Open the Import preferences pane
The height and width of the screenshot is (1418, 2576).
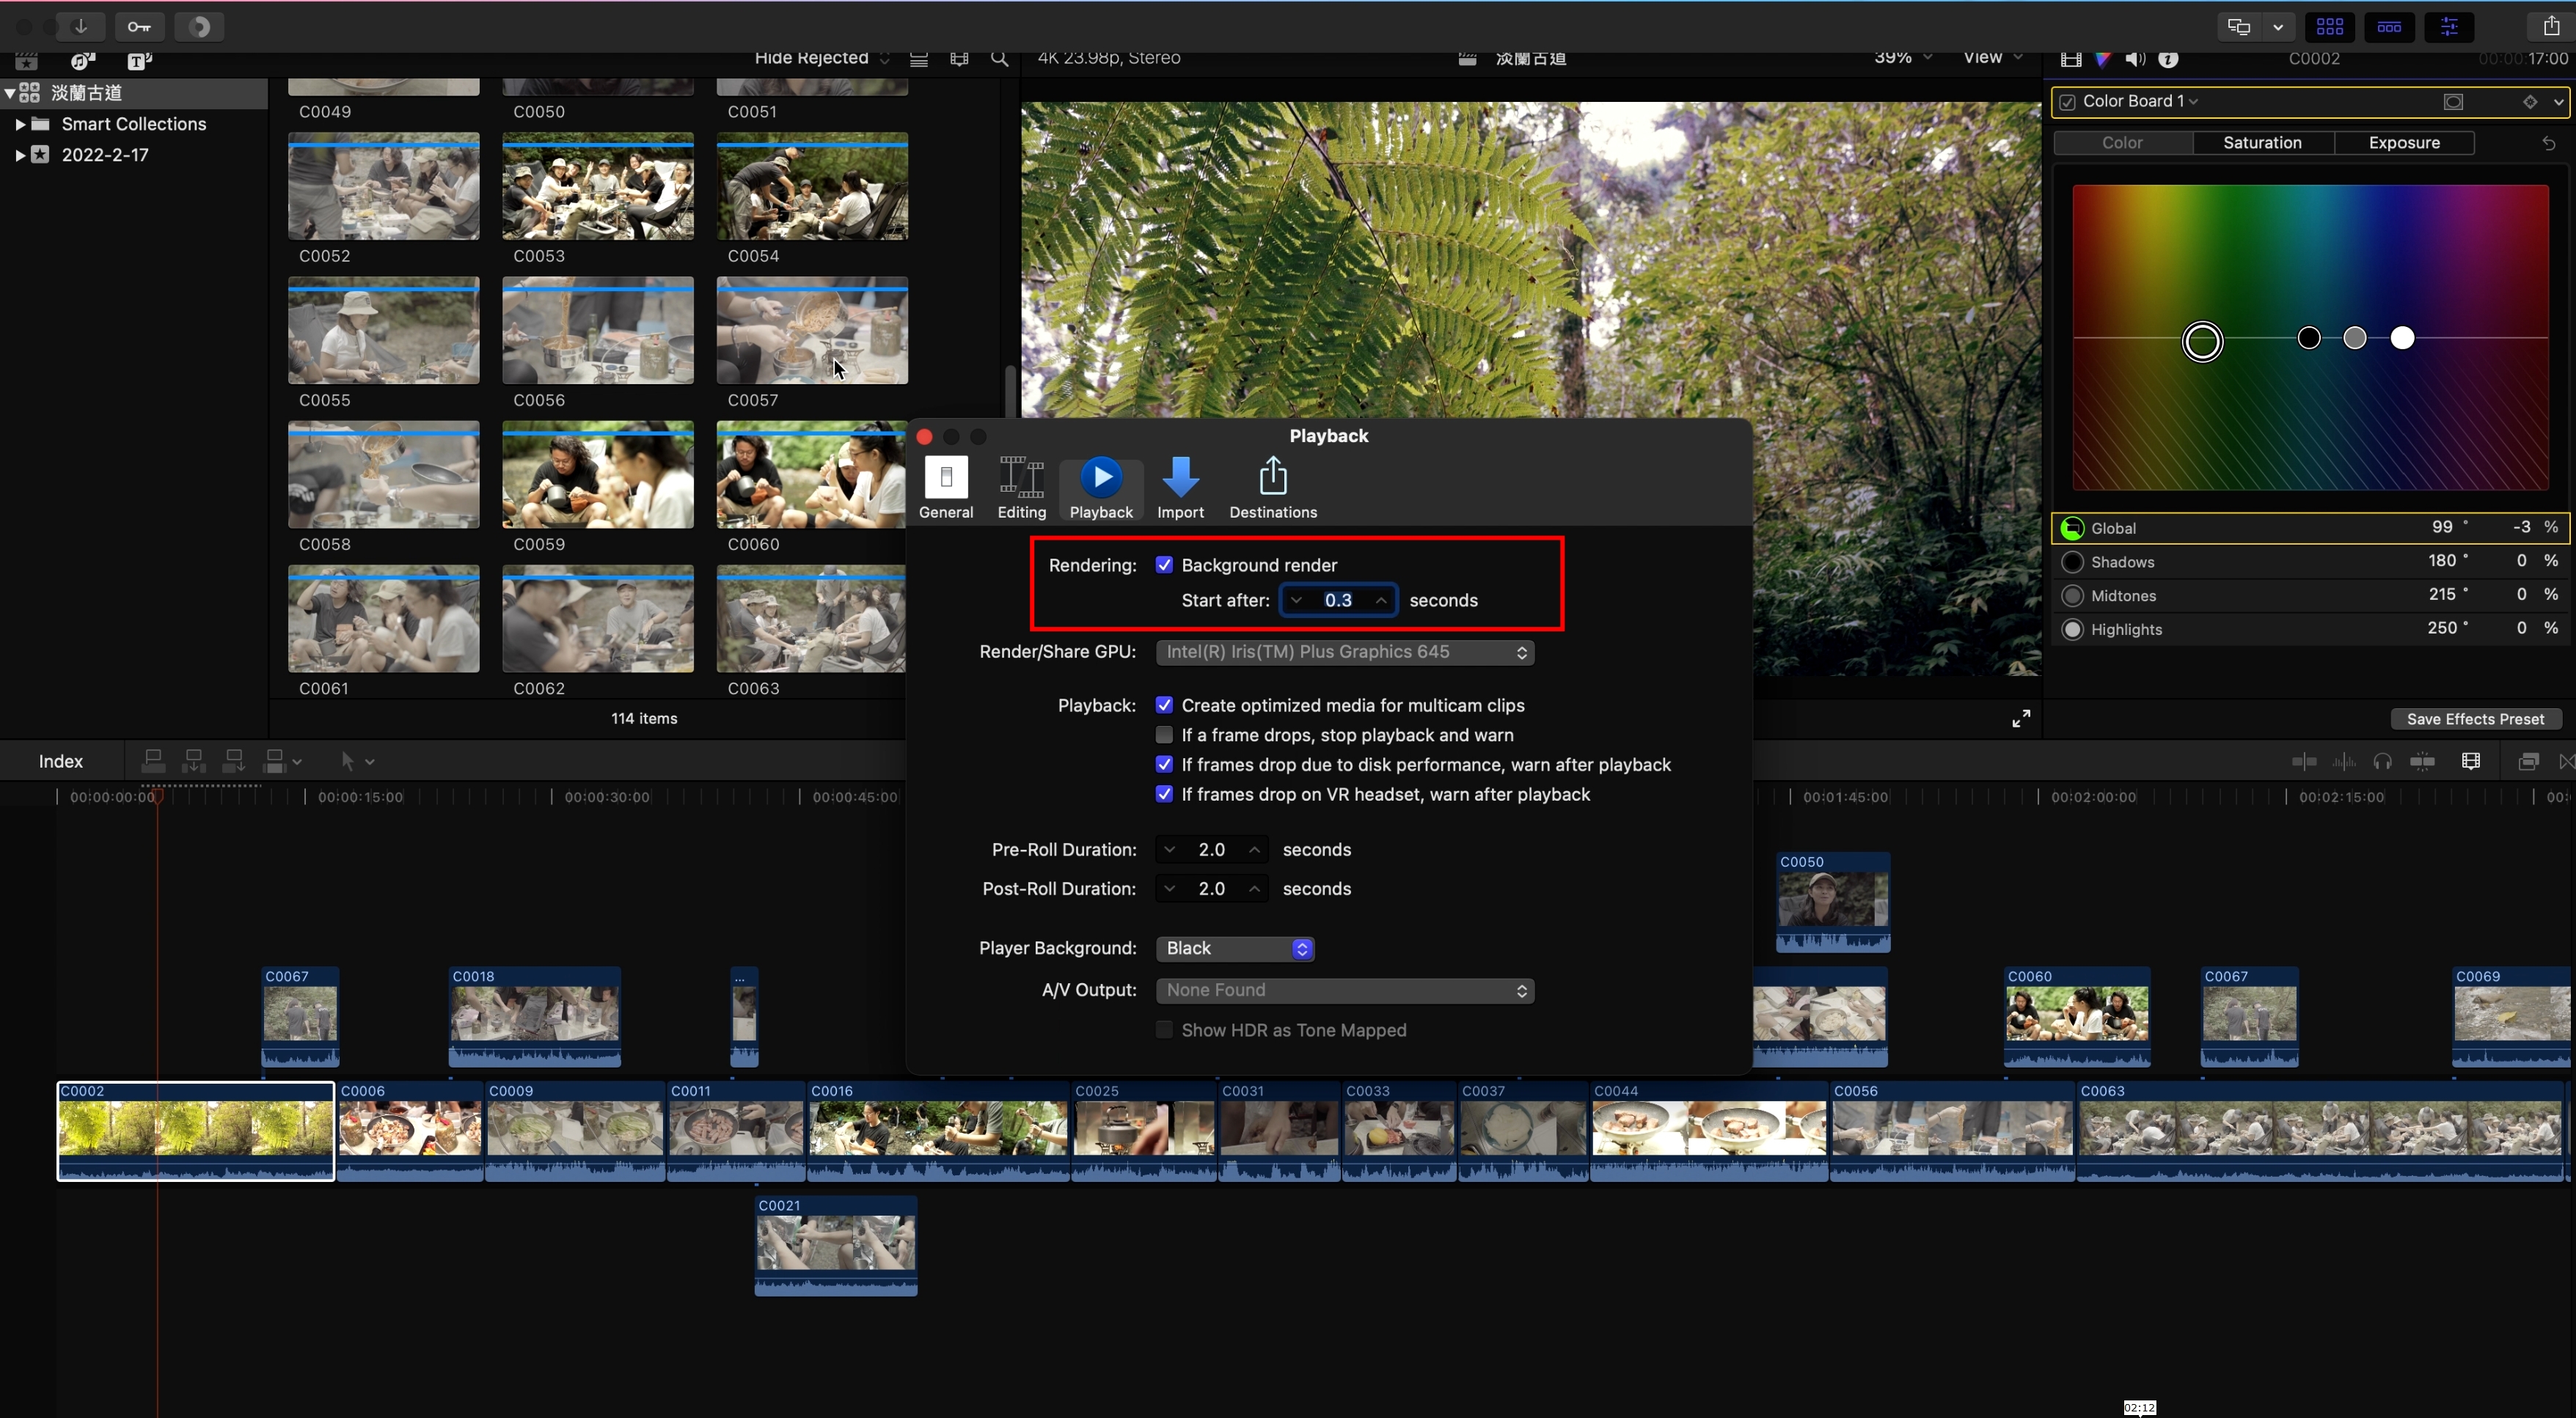click(x=1180, y=488)
